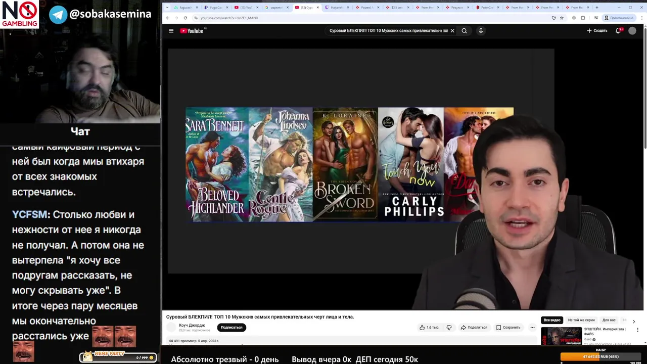
Task: Open a new browser tab with plus
Action: [596, 8]
